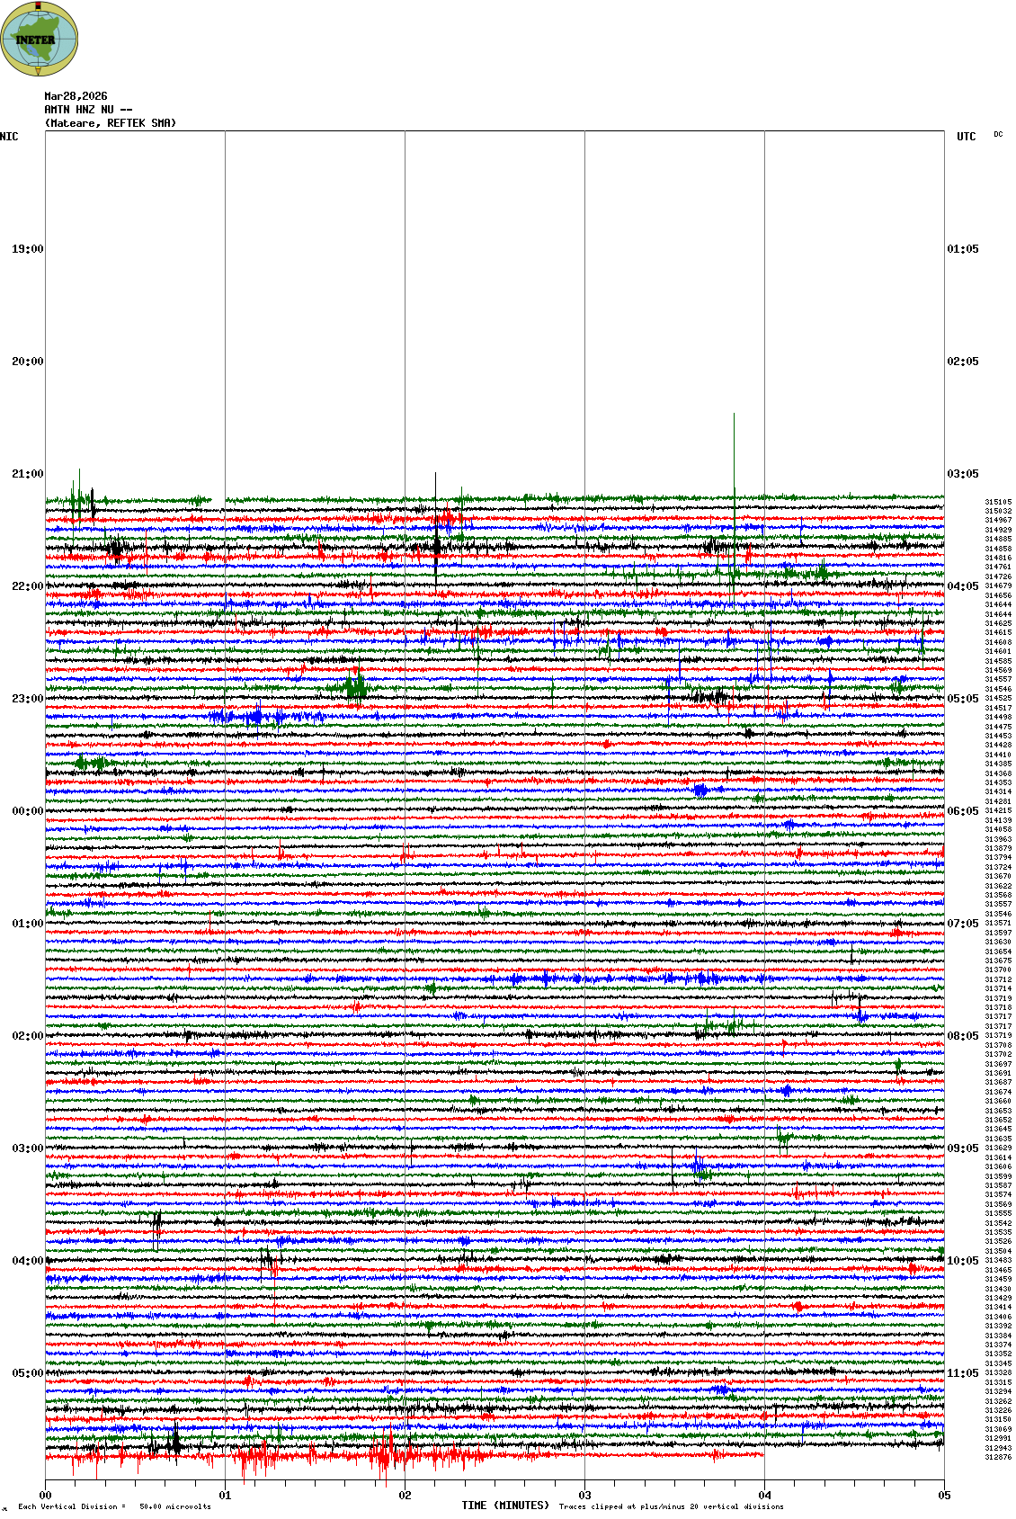Click the 315105 DC offset value
Viewport: 1016px width, 1519px height.
[x=998, y=502]
